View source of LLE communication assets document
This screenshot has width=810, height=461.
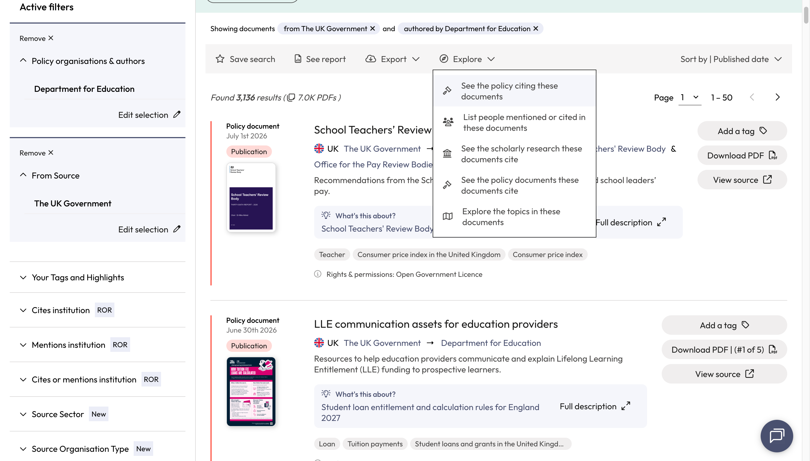(724, 374)
